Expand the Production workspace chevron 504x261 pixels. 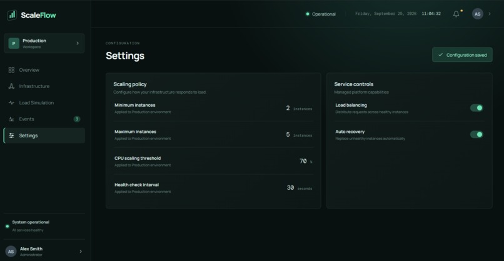78,43
